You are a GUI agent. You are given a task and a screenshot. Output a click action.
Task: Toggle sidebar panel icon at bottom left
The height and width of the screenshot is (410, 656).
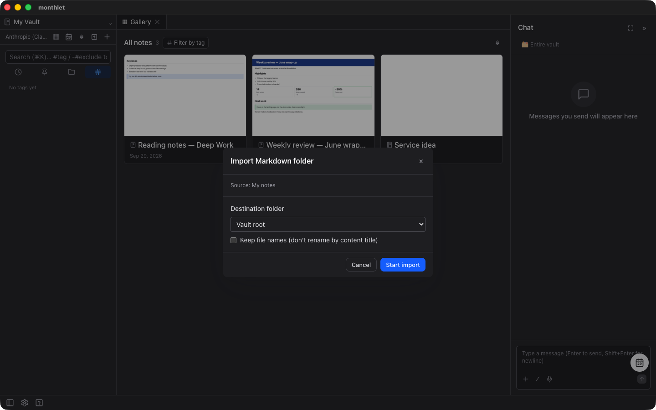point(10,403)
